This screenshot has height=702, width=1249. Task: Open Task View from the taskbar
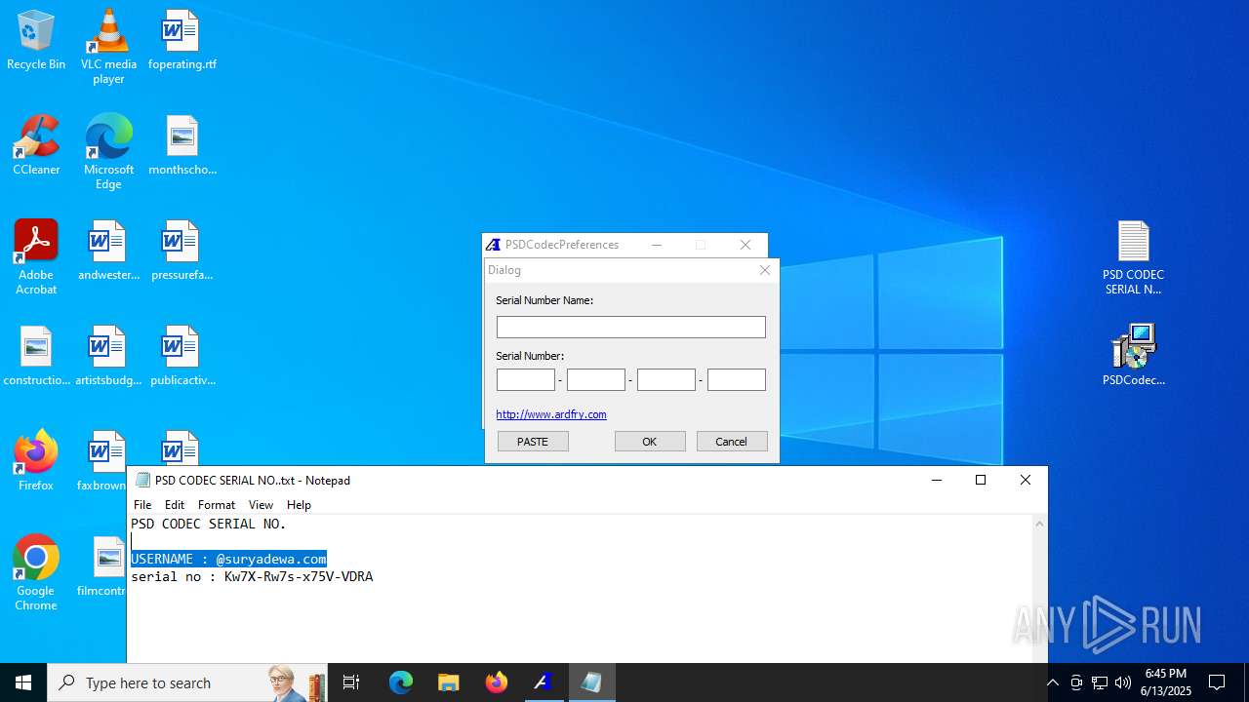(x=351, y=682)
